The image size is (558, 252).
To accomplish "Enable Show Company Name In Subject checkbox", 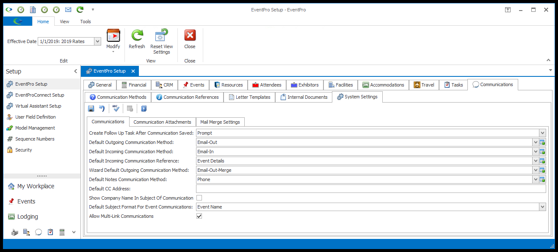I will (199, 198).
